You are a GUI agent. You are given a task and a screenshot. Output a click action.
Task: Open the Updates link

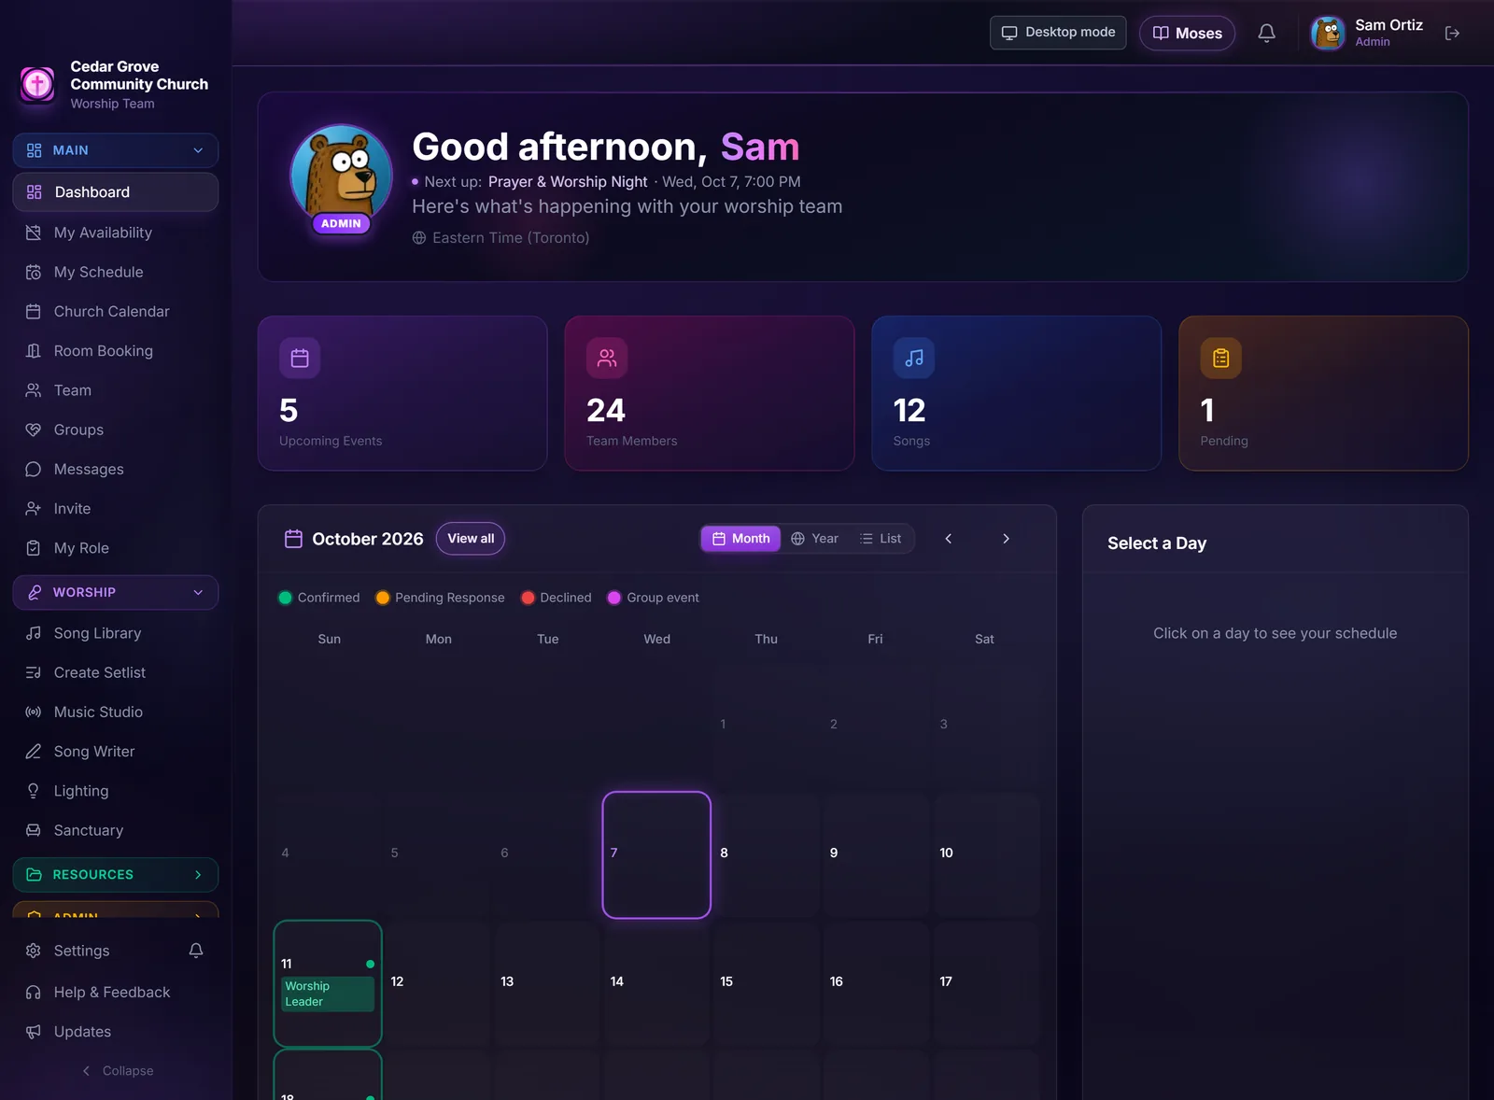click(116, 1032)
